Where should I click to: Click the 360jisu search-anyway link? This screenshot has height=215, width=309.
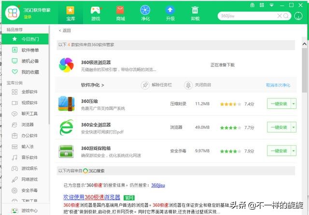(x=158, y=185)
